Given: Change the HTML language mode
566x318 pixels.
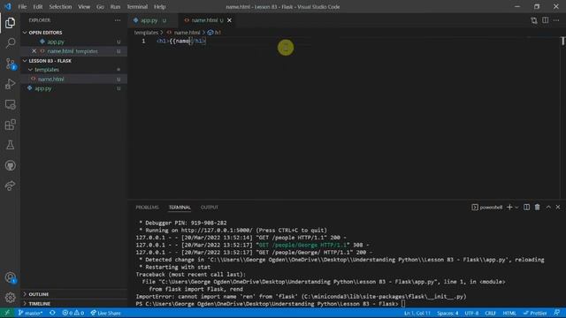Looking at the screenshot, I should click(x=509, y=313).
